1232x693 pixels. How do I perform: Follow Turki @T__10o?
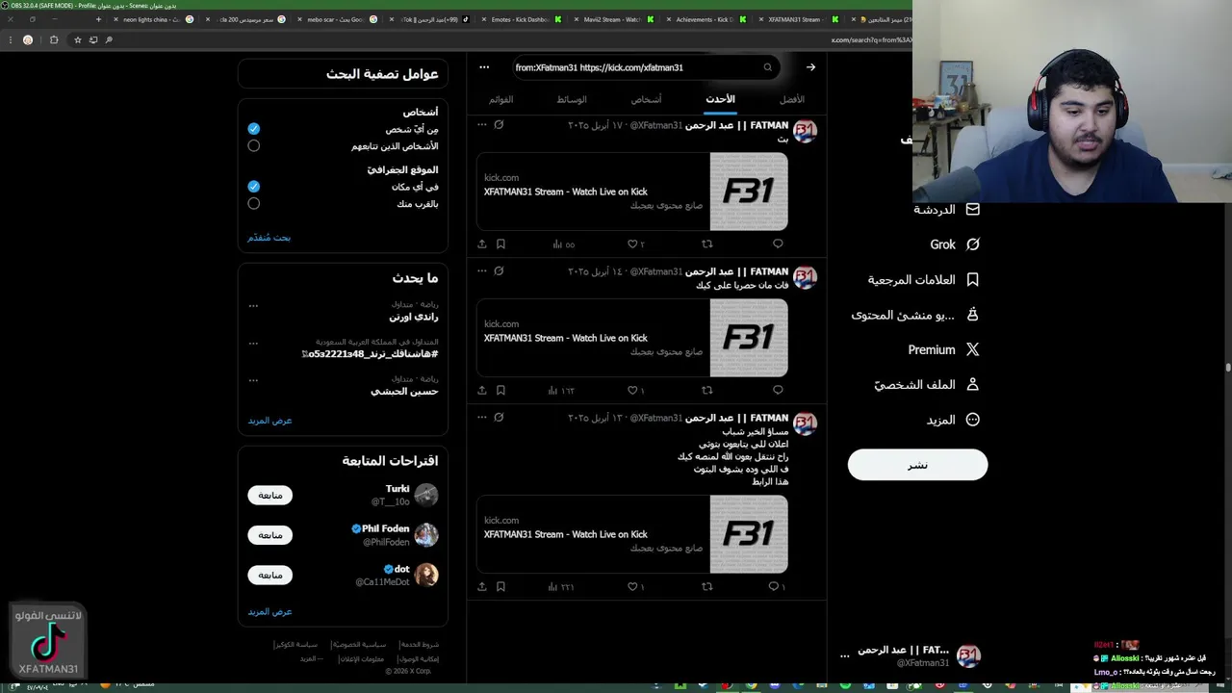(x=269, y=495)
